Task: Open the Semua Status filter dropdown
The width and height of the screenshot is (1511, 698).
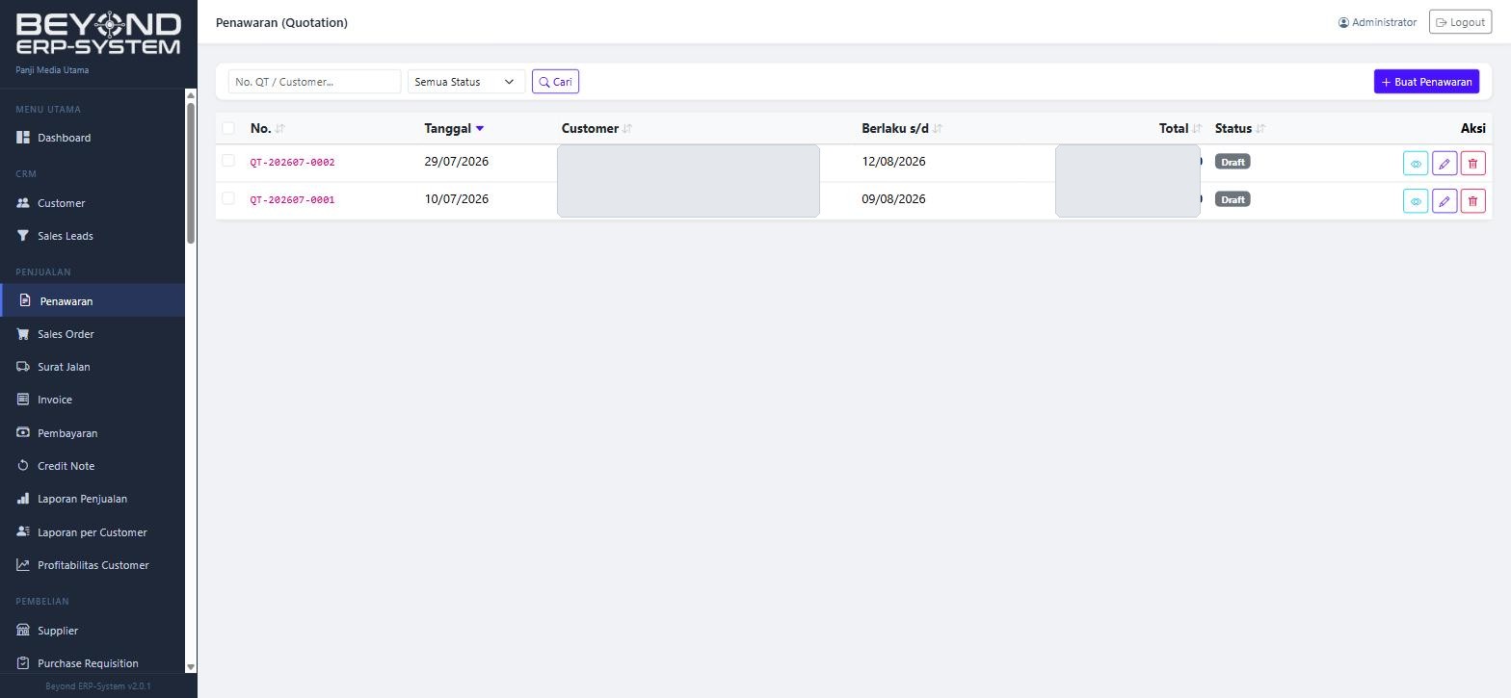Action: tap(466, 82)
